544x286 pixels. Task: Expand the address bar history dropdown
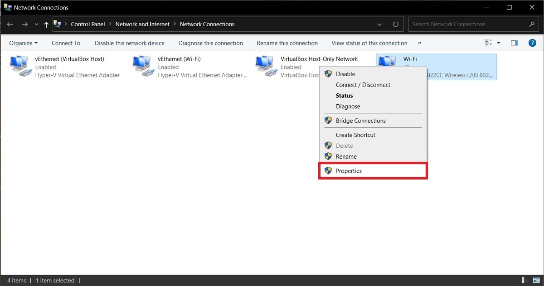pos(380,24)
